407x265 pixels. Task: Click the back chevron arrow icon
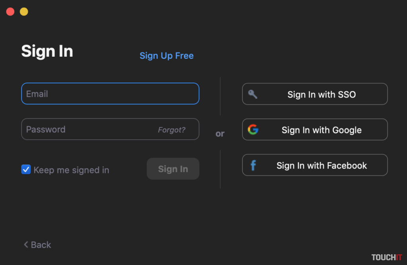pyautogui.click(x=26, y=245)
